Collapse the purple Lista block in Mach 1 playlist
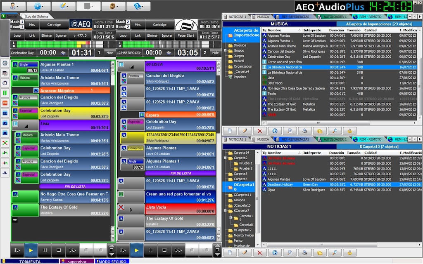 (26, 126)
